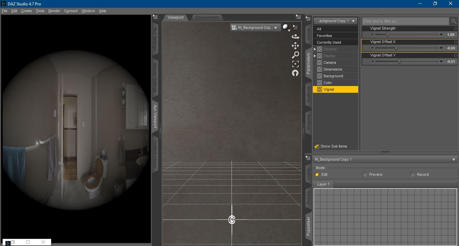Open the Shaping side tab
Screen dimensions: 459x246
pyautogui.click(x=308, y=122)
